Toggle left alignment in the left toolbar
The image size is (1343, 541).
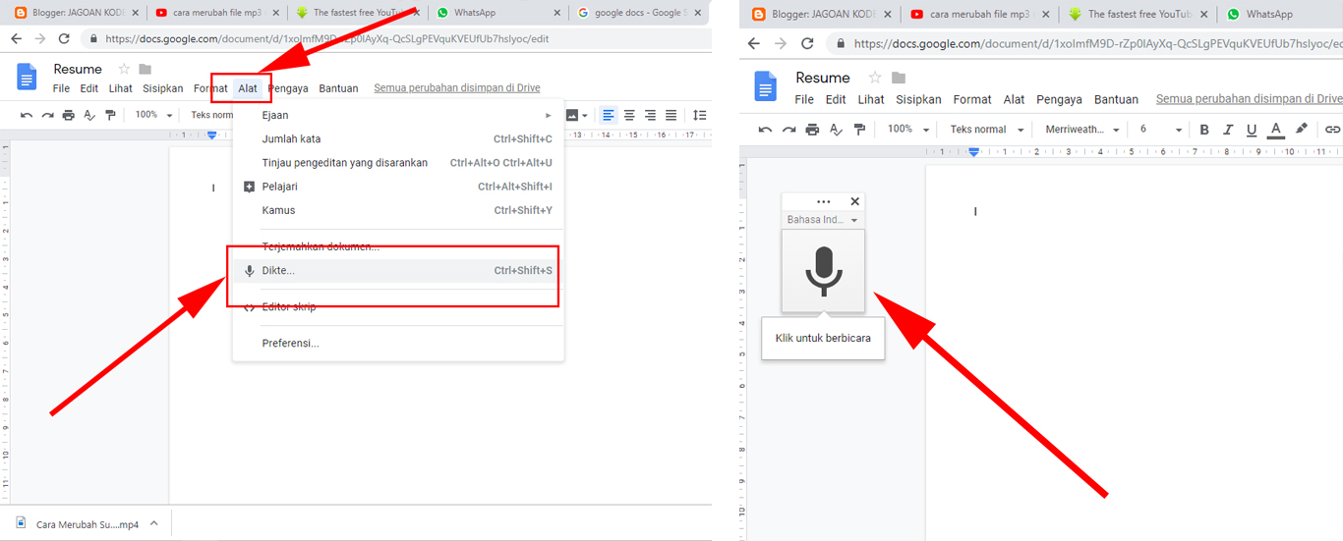pos(609,115)
